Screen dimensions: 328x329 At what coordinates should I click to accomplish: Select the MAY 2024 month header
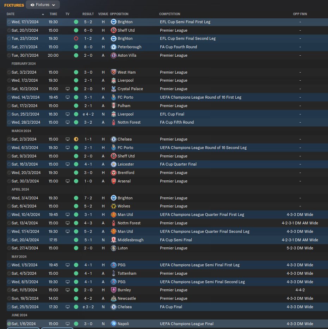19,256
